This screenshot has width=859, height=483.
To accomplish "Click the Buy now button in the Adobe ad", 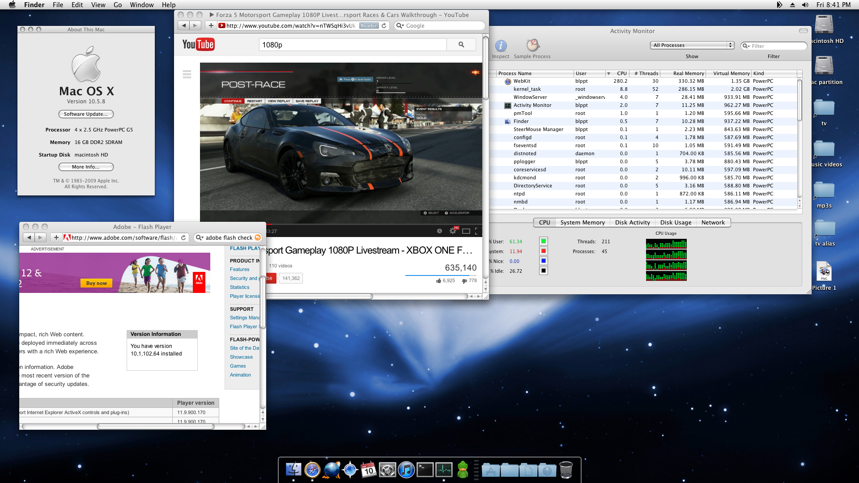I will coord(96,284).
